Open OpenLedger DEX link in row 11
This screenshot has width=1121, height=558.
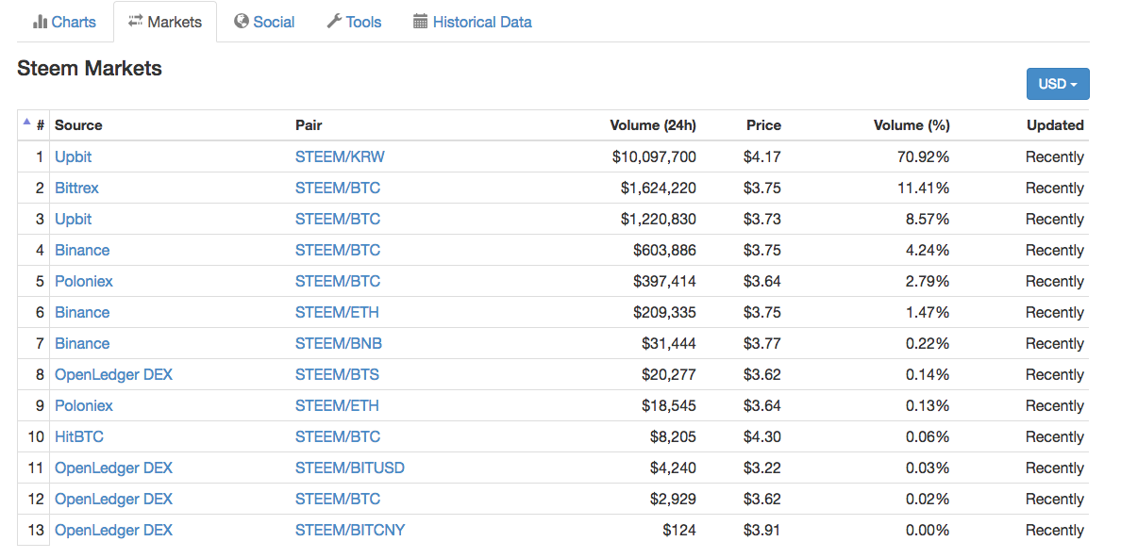(x=113, y=468)
